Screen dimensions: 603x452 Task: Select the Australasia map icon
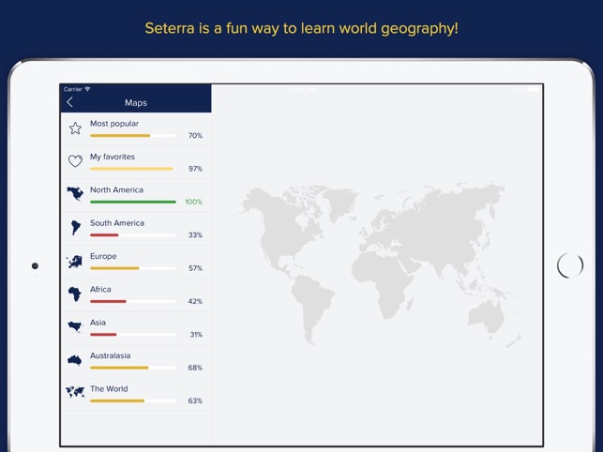pos(75,360)
